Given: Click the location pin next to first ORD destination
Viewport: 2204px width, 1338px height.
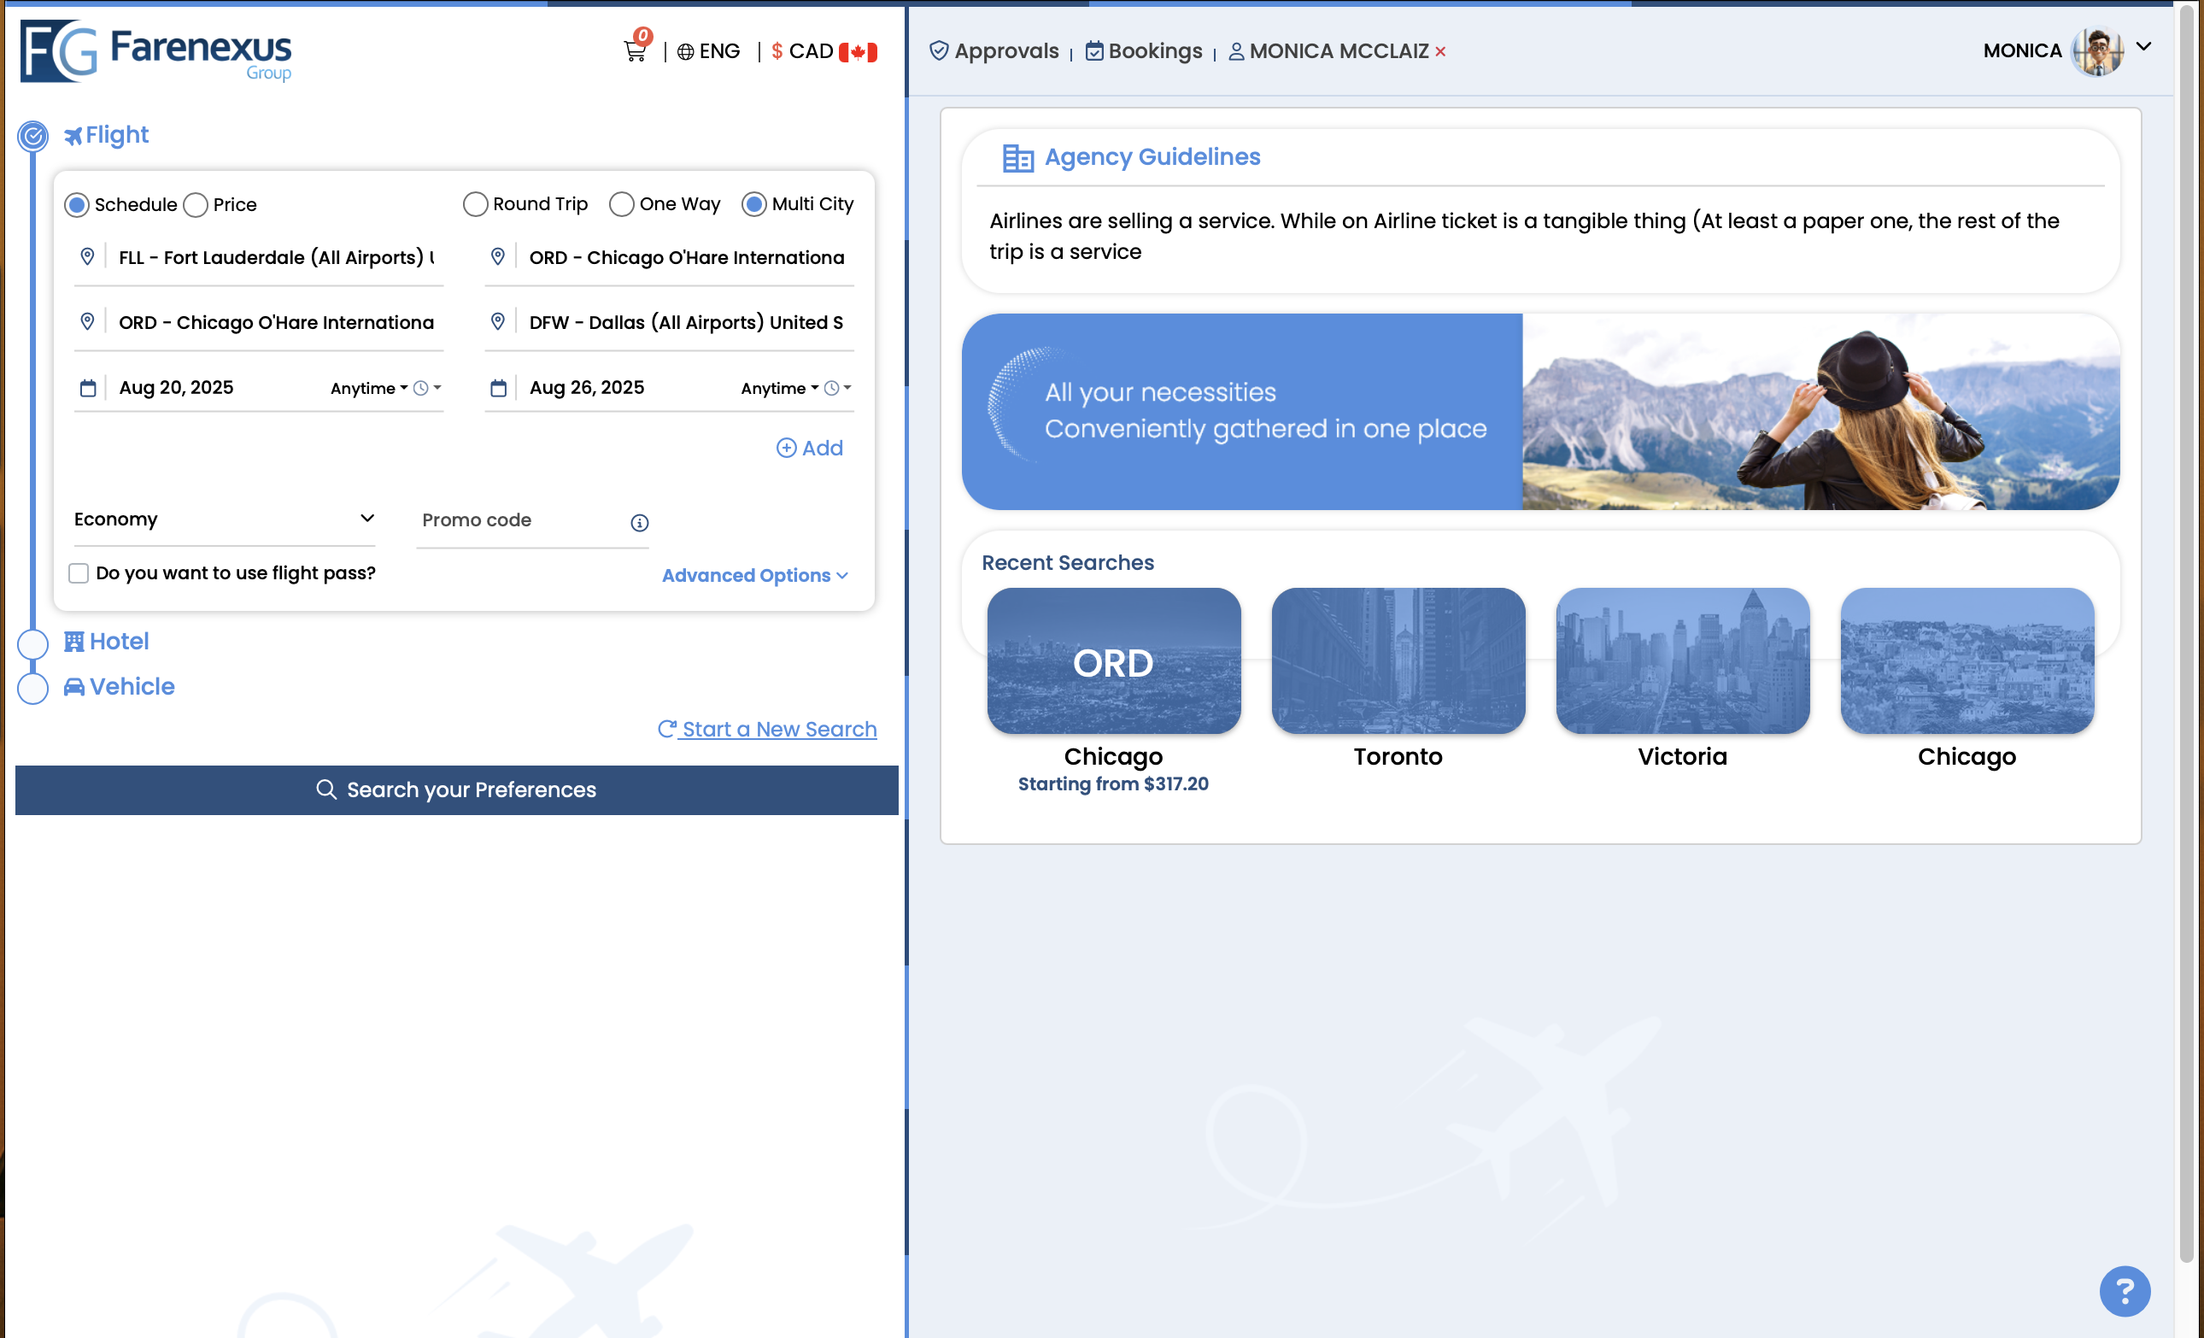Looking at the screenshot, I should coord(498,256).
